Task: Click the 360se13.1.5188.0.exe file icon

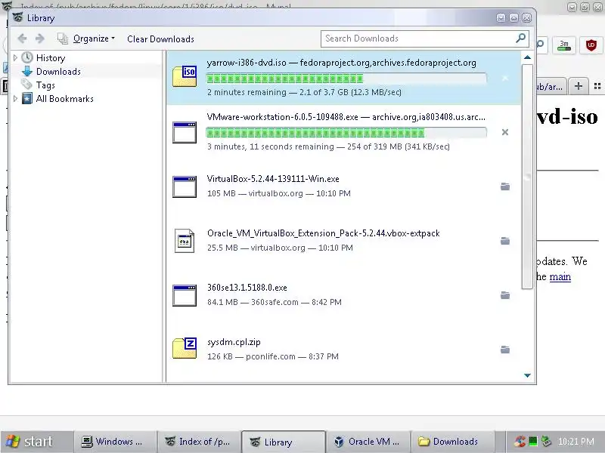Action: 185,295
